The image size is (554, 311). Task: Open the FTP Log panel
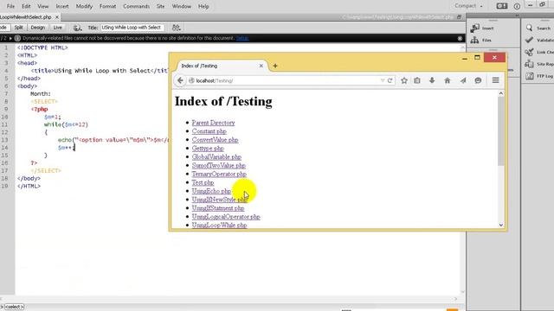click(x=539, y=76)
